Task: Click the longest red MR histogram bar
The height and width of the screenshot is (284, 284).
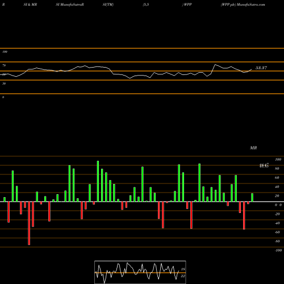Action: (29, 223)
